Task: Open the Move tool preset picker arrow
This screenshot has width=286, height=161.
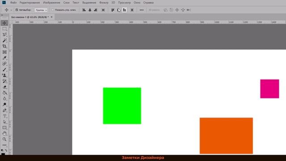Action: pos(11,10)
